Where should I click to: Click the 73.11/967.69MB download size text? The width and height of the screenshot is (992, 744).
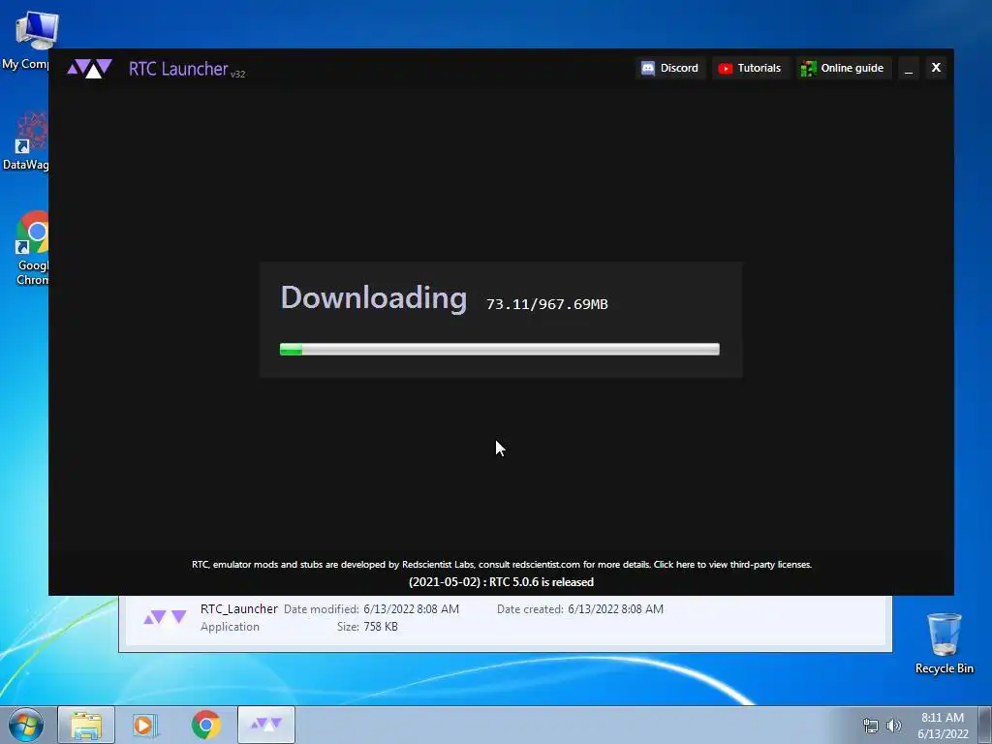546,304
